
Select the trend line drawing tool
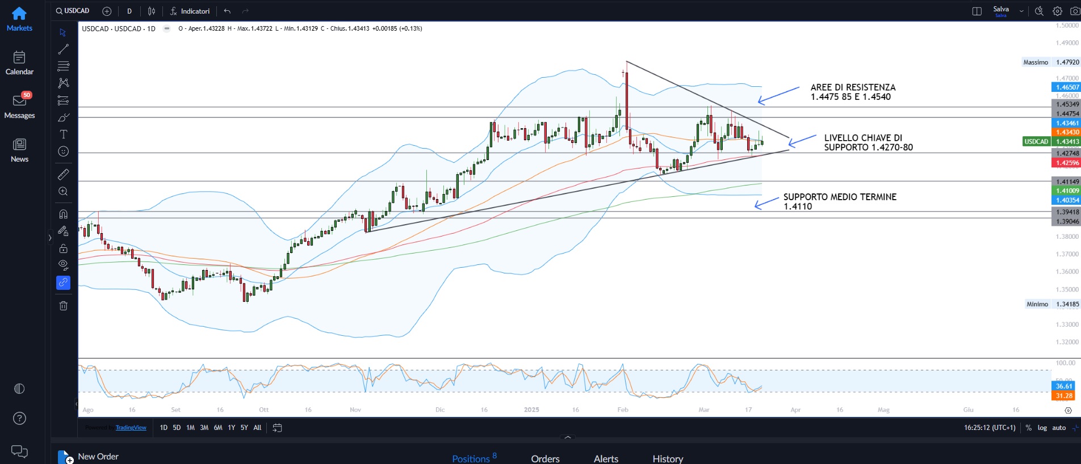(63, 49)
